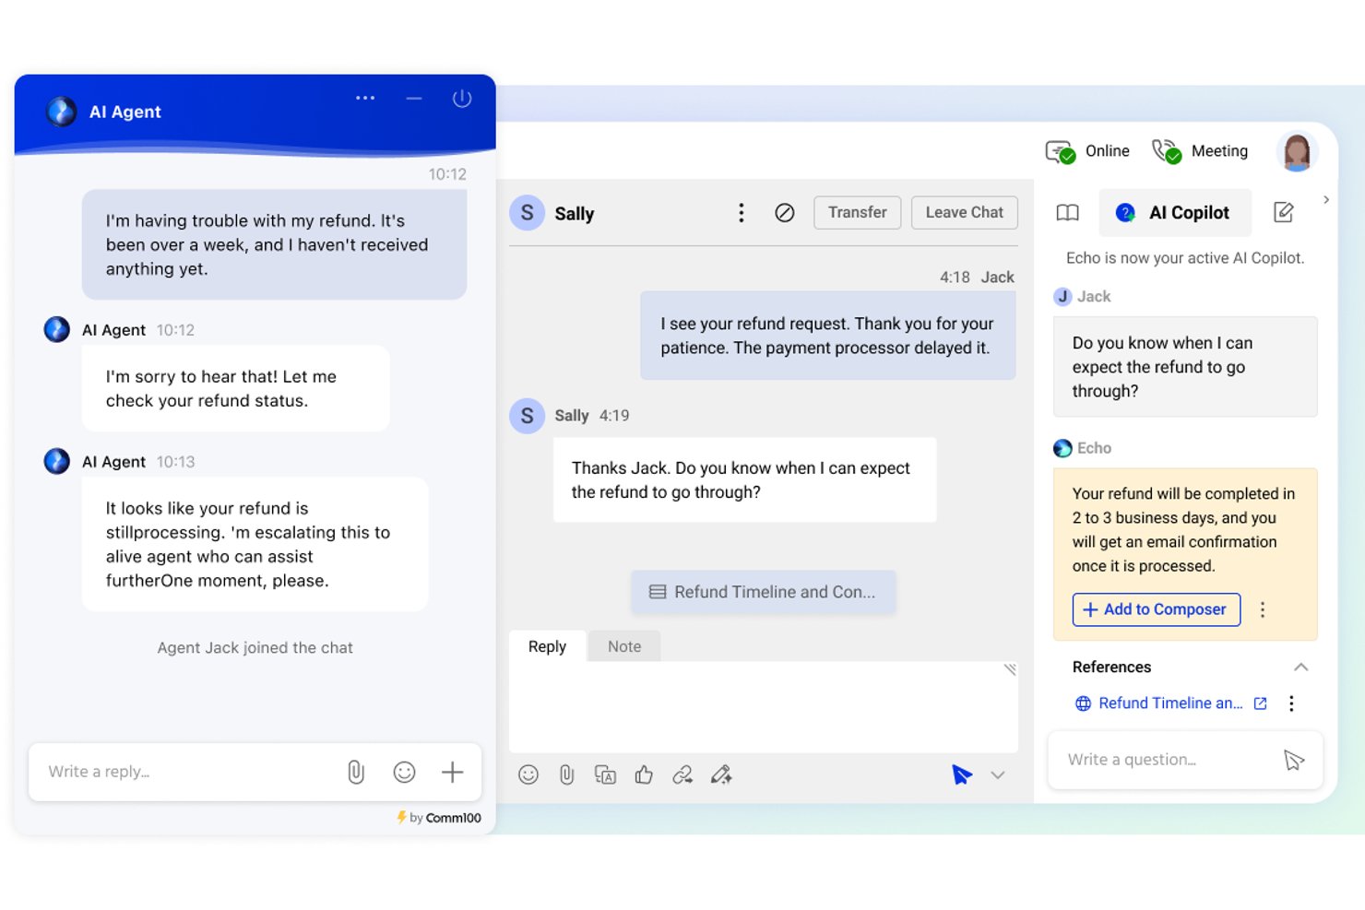This screenshot has width=1365, height=910.
Task: Click Add to Composer button
Action: coord(1156,609)
